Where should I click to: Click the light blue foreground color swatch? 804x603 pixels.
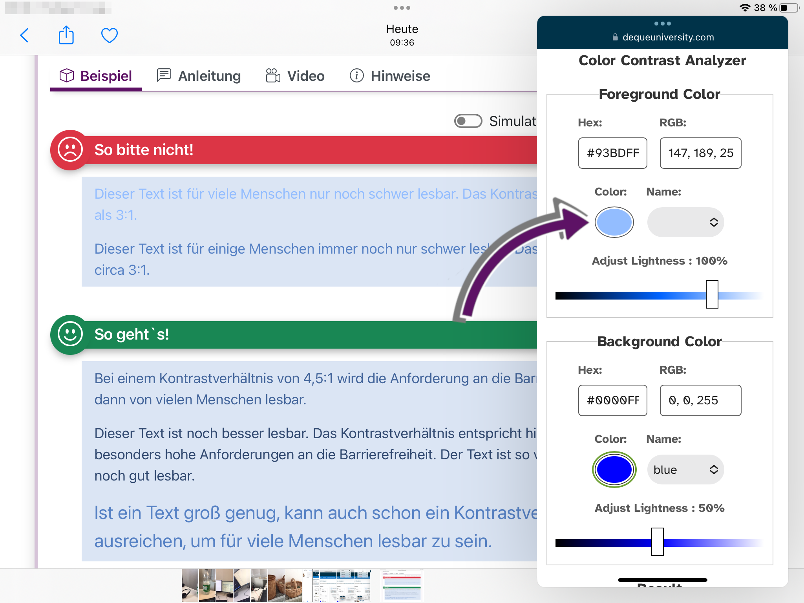[x=614, y=222]
